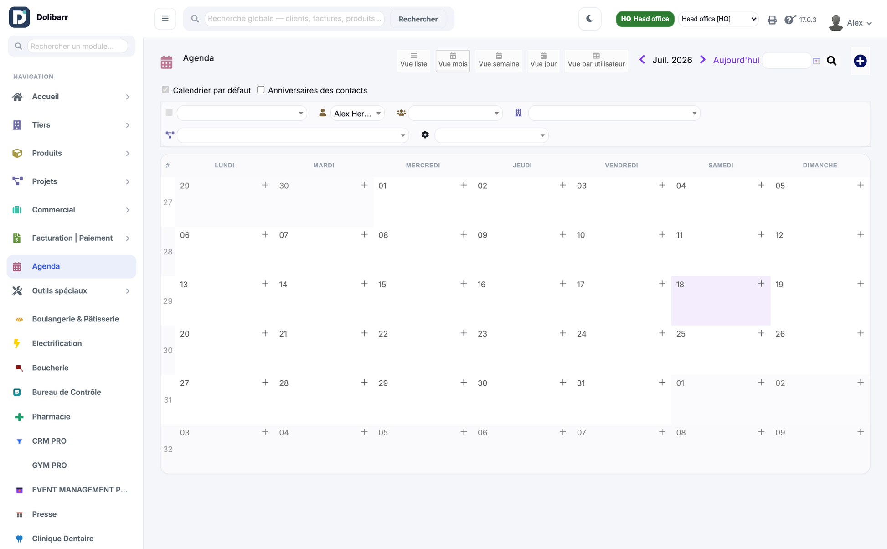Focus the global search input field
887x549 pixels.
(294, 19)
